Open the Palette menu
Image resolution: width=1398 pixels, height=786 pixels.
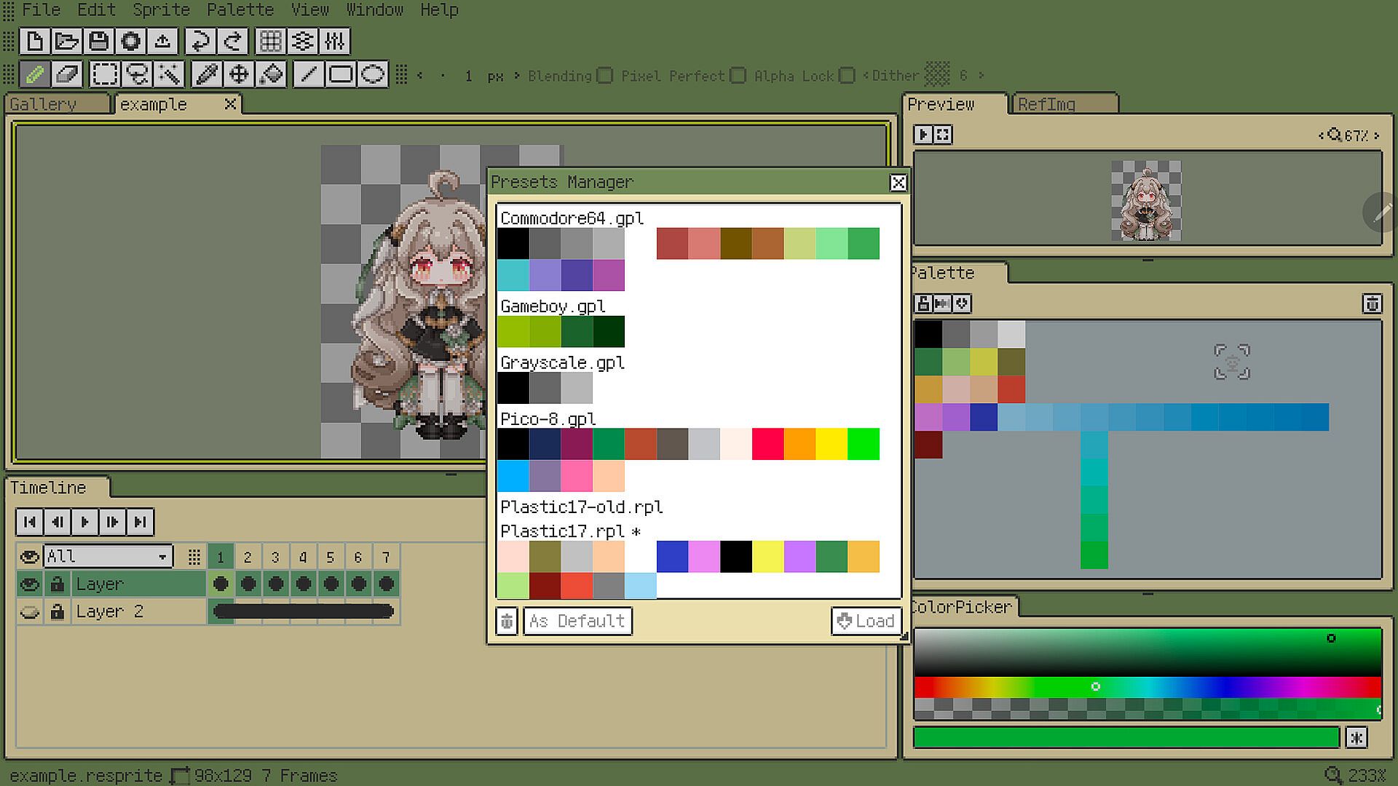pyautogui.click(x=240, y=10)
